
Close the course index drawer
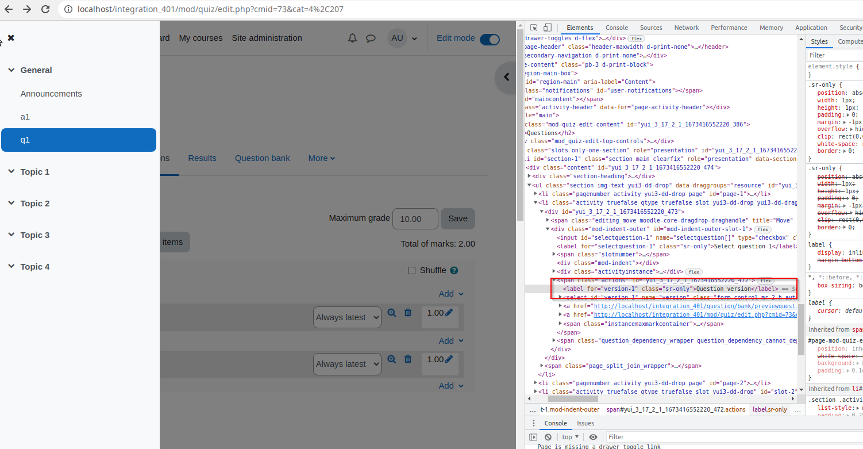[11, 38]
